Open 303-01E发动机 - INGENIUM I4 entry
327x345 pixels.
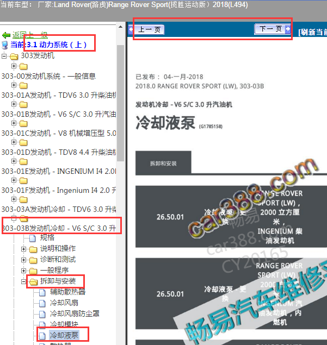click(x=59, y=171)
